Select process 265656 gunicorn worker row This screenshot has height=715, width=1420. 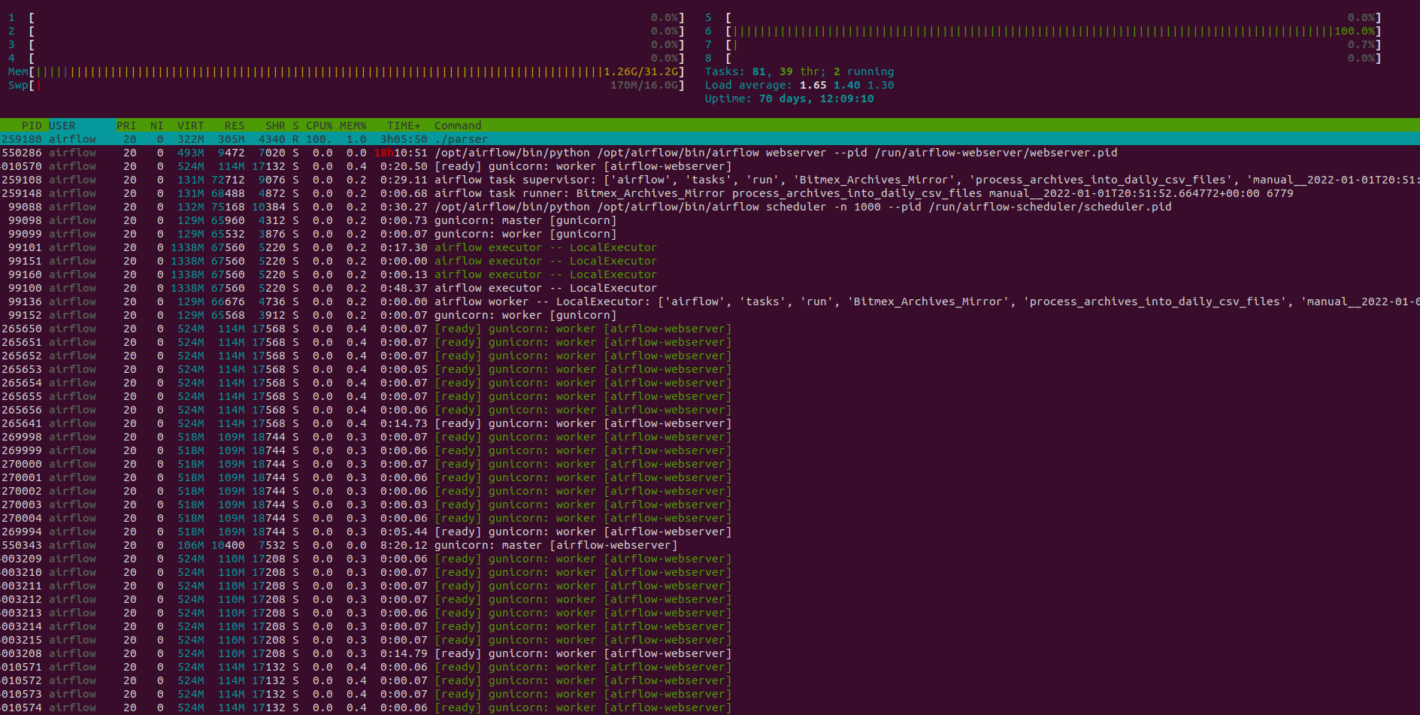pos(710,410)
